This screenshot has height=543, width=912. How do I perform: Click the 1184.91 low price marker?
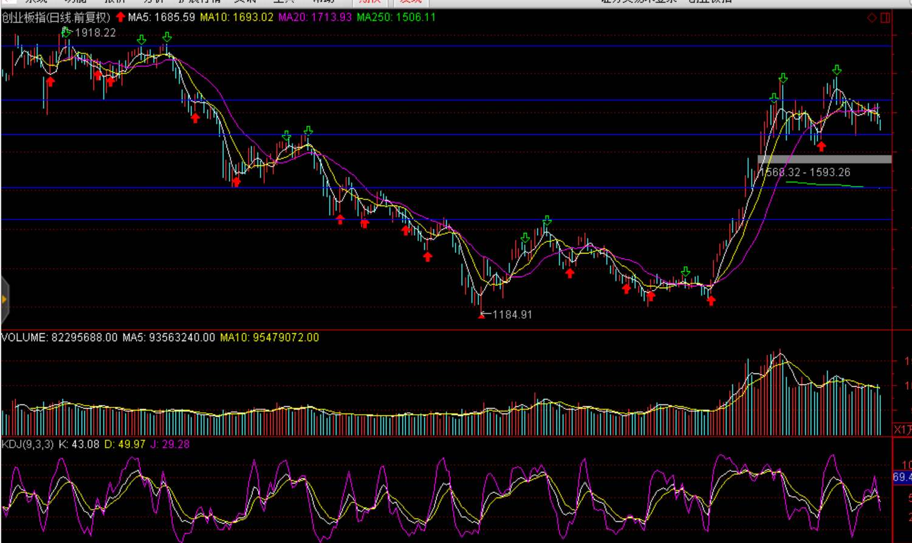click(512, 315)
